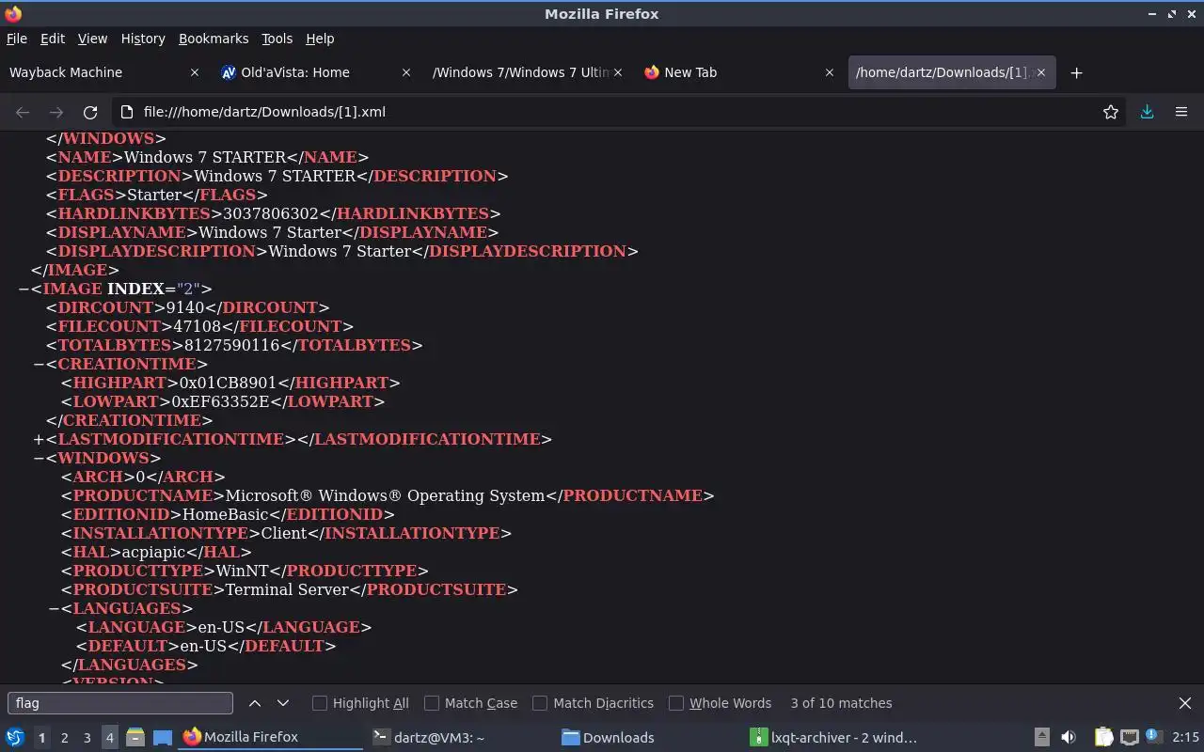Expand hidden tray icons arrow
Image resolution: width=1204 pixels, height=752 pixels.
[1041, 737]
